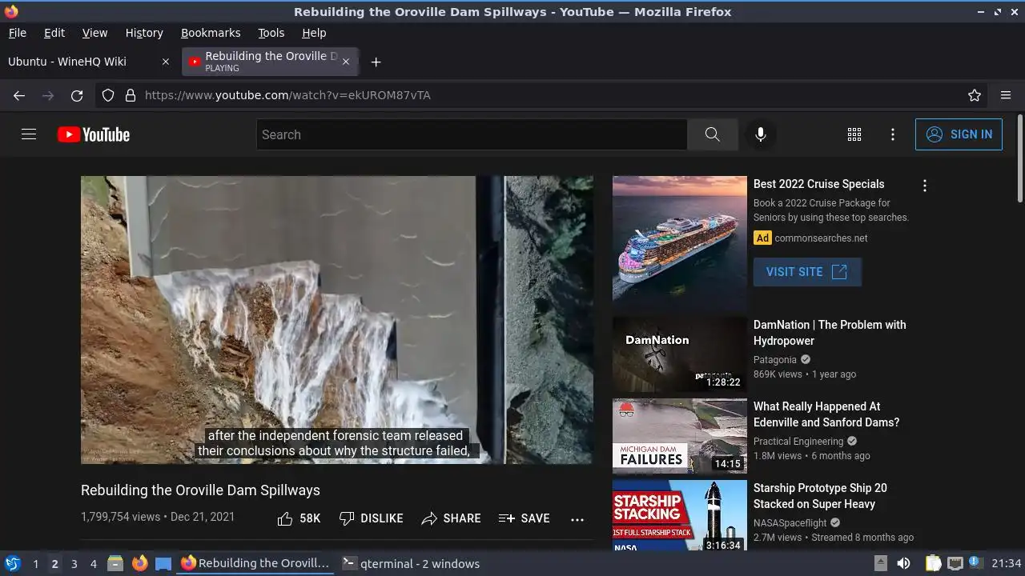Go to the YouTube home logo

click(x=94, y=134)
